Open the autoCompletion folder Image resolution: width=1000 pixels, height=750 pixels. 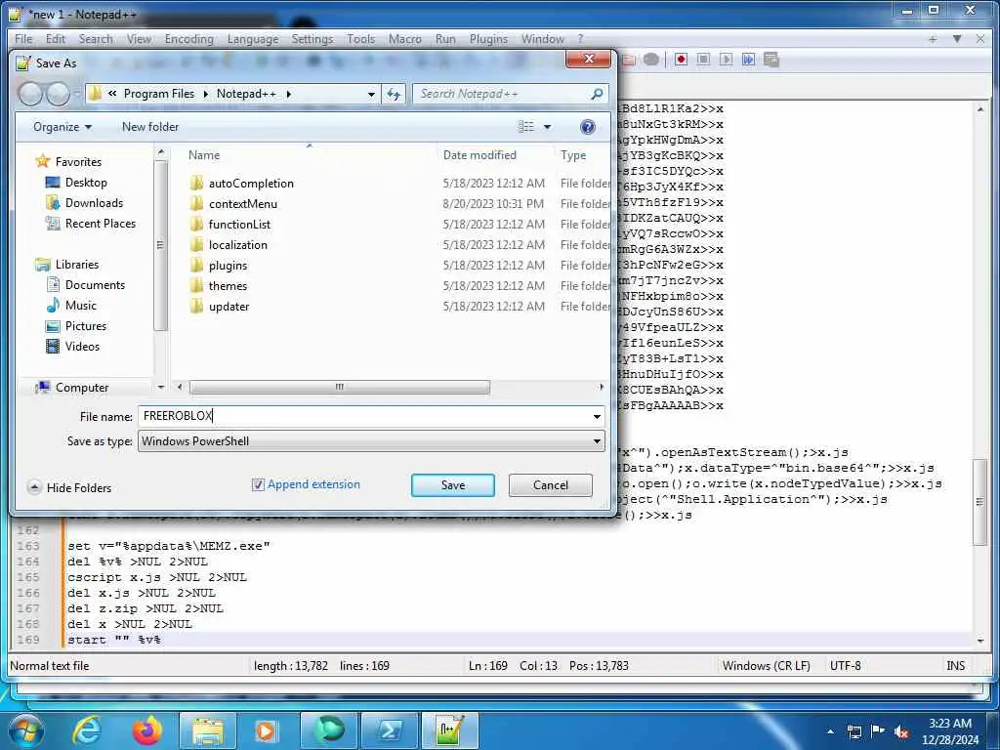pos(251,183)
